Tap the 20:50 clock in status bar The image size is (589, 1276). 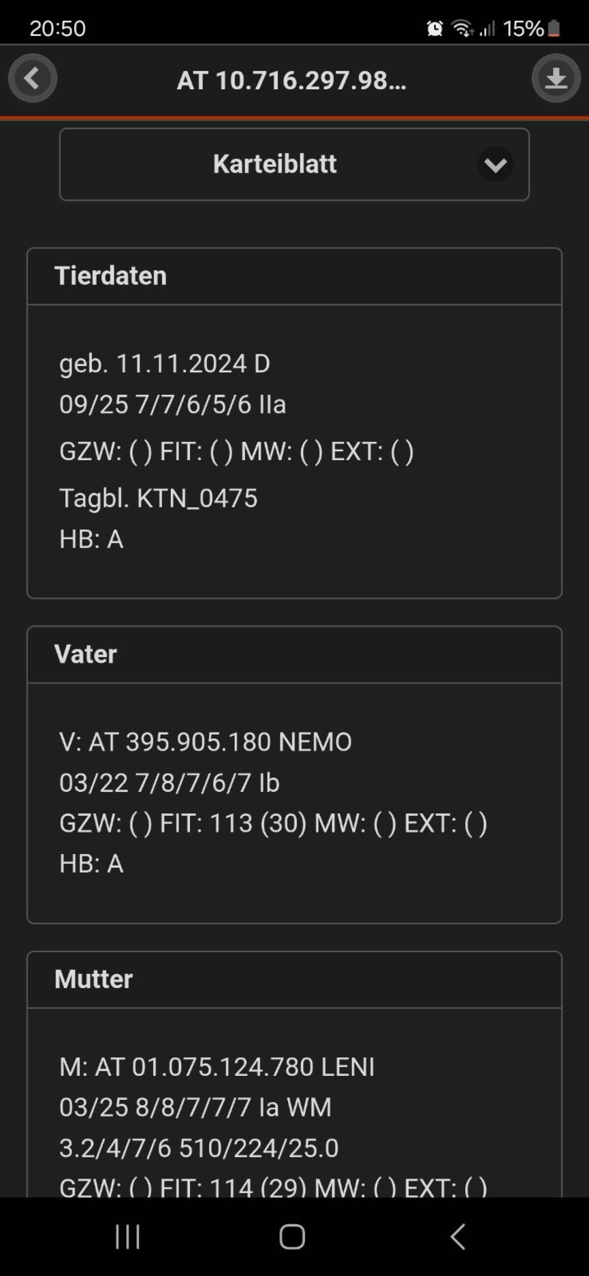coord(57,28)
